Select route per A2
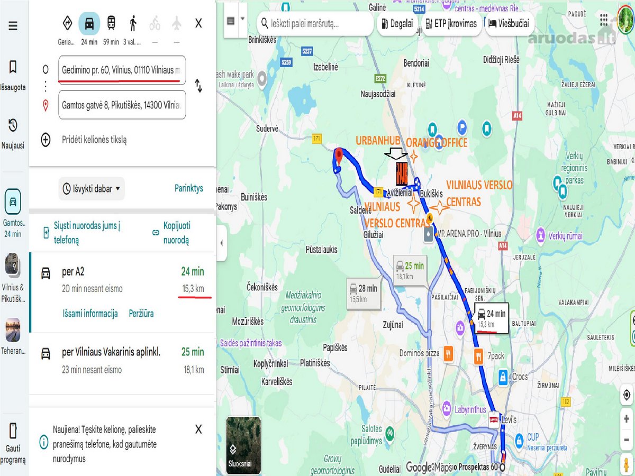This screenshot has width=635, height=476. coord(122,292)
